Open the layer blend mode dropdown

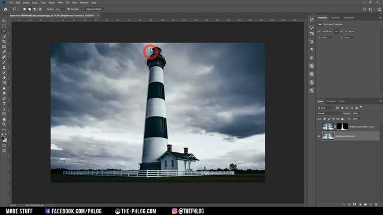(x=329, y=113)
